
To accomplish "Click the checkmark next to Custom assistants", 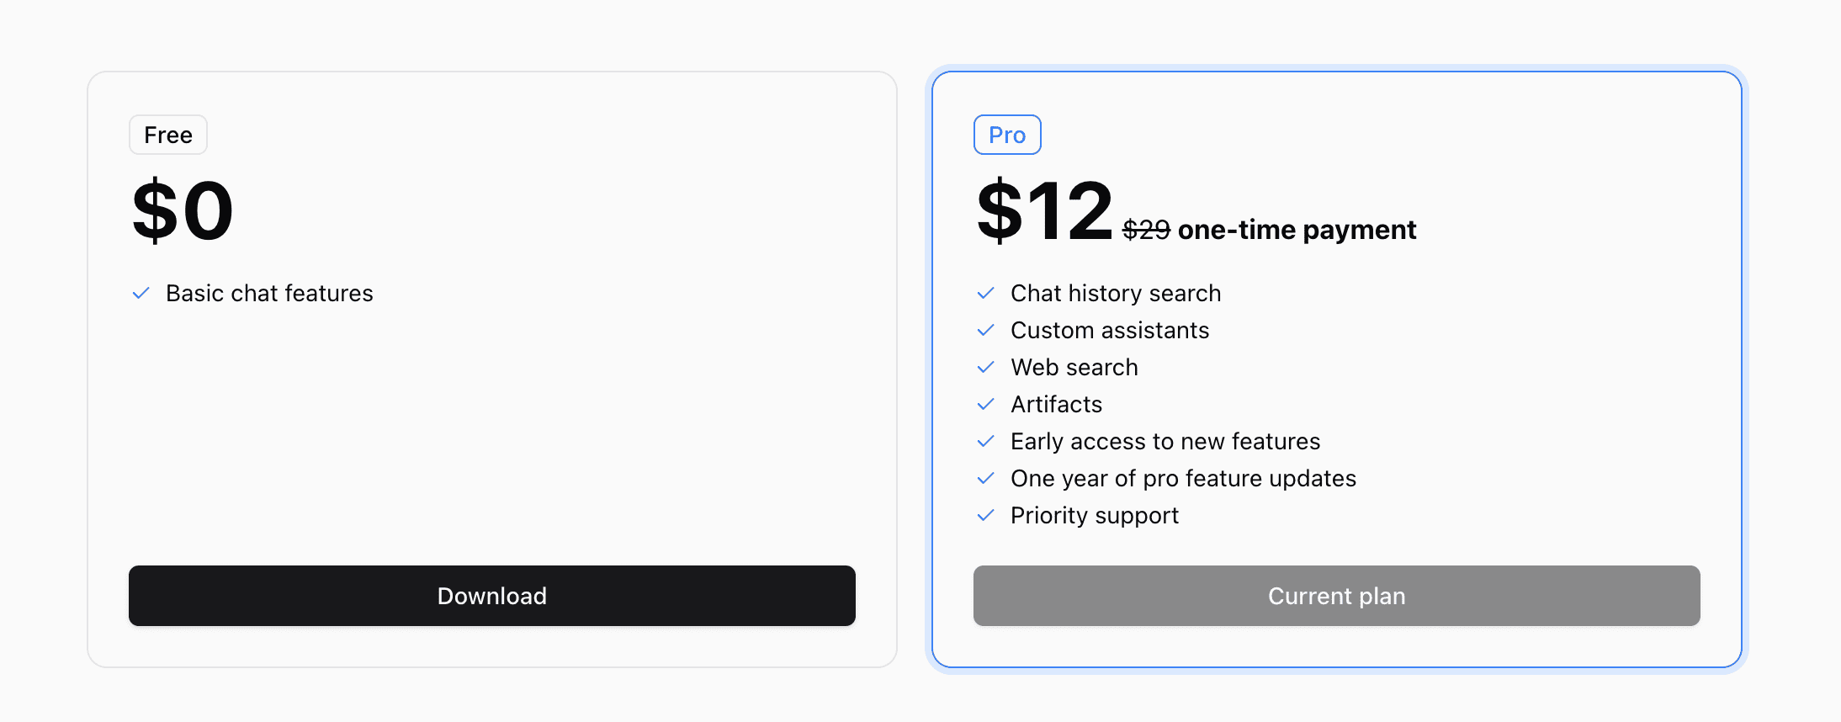I will click(x=986, y=330).
